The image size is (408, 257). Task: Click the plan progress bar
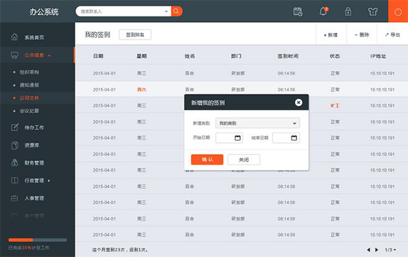click(x=37, y=240)
